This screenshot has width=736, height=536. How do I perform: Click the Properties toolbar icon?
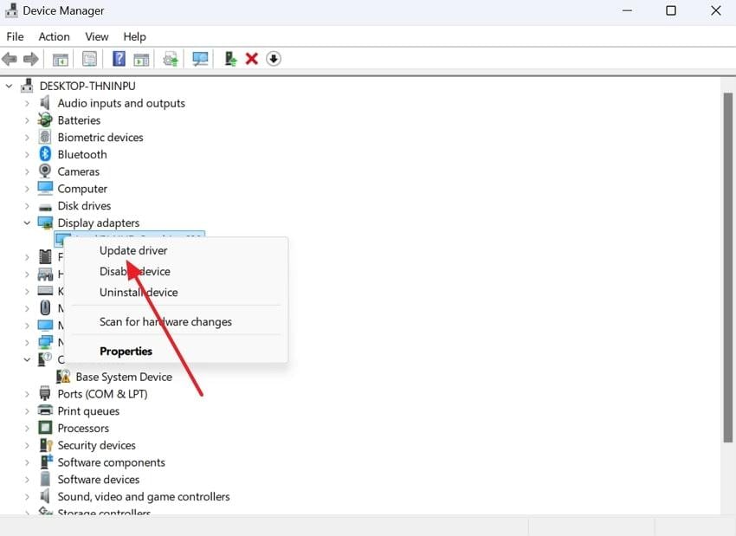click(x=89, y=58)
